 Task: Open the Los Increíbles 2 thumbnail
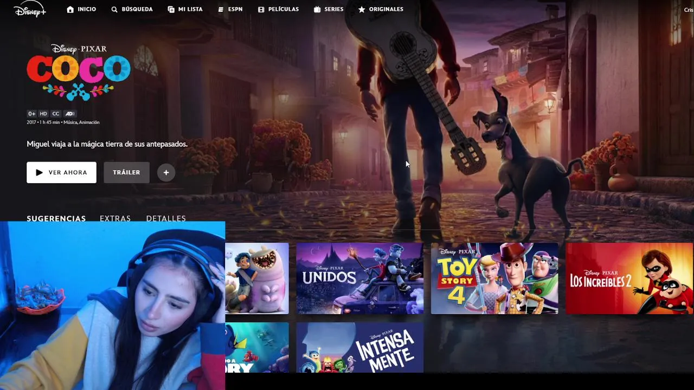pos(629,278)
